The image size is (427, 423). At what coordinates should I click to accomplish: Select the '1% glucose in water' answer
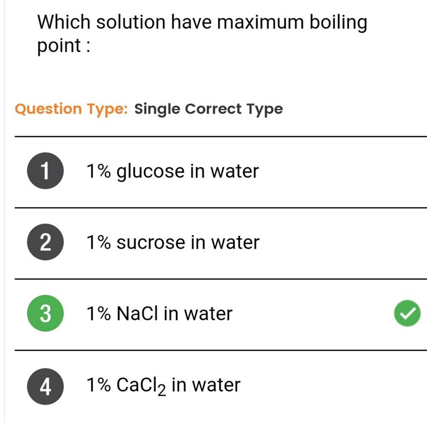[172, 170]
